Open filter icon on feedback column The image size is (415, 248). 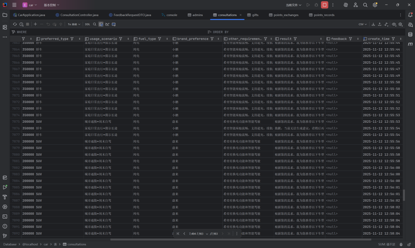(x=350, y=39)
